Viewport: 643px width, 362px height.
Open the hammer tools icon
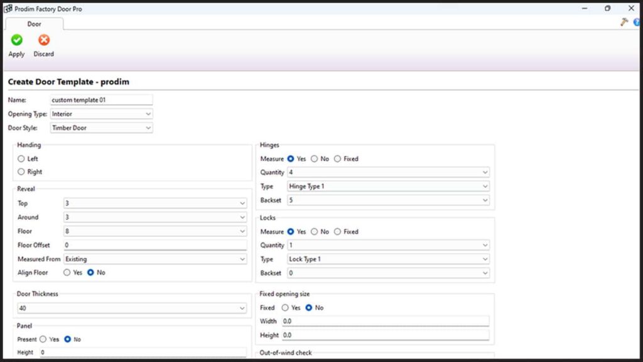tap(624, 22)
